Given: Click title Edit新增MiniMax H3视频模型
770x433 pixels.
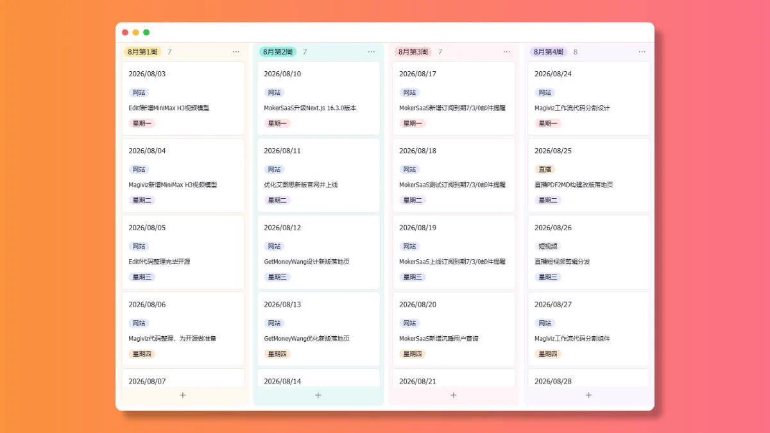Looking at the screenshot, I should (169, 108).
